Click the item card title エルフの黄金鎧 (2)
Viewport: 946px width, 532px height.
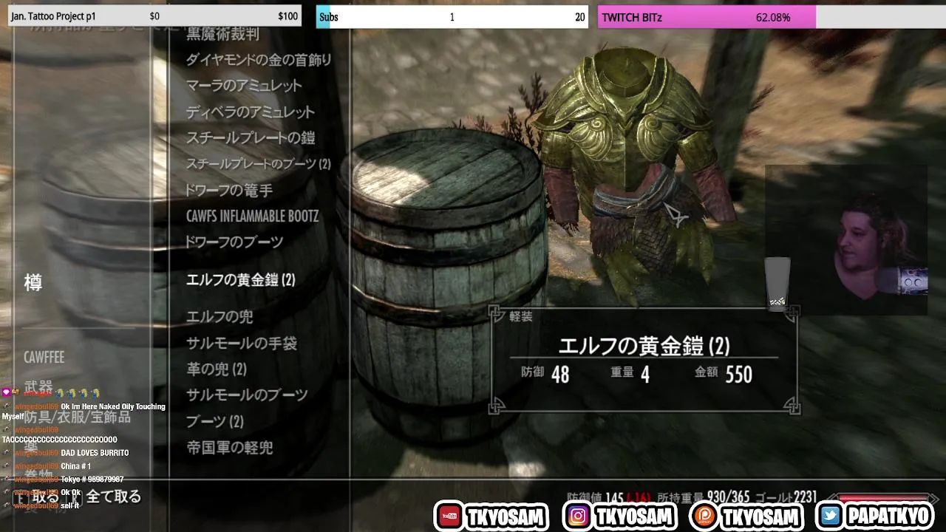[644, 346]
